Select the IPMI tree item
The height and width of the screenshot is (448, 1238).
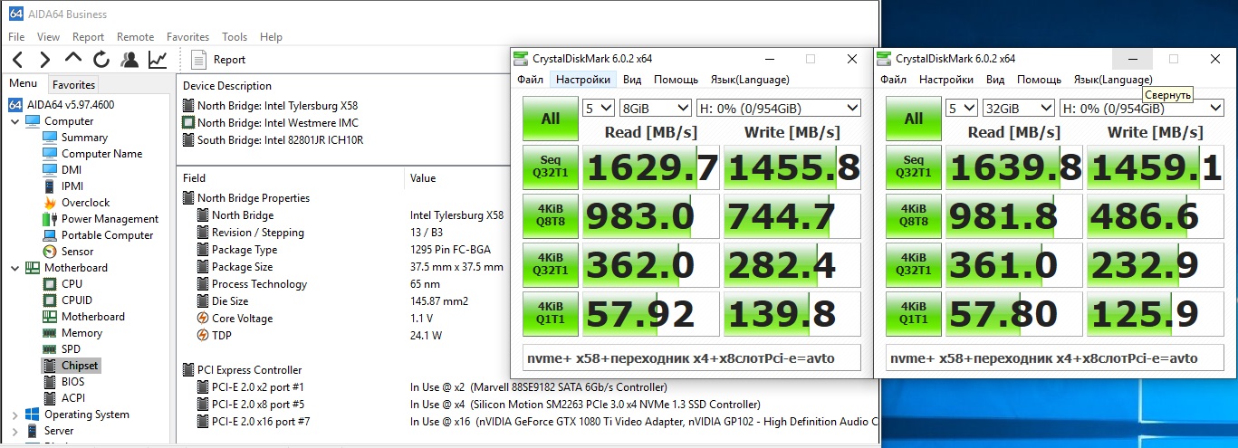[x=72, y=186]
